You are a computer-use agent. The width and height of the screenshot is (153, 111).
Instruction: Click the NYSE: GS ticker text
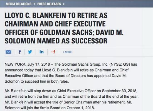[x=120, y=64]
